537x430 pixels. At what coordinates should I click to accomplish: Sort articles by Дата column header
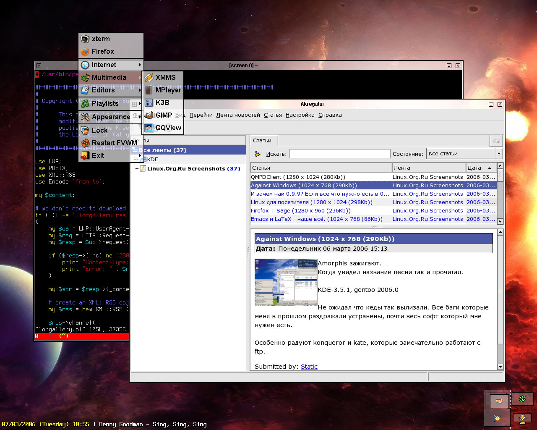coord(481,168)
